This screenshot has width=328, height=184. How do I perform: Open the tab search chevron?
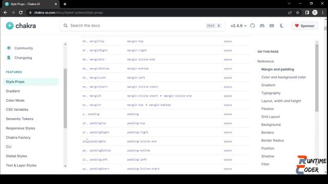pyautogui.click(x=289, y=4)
